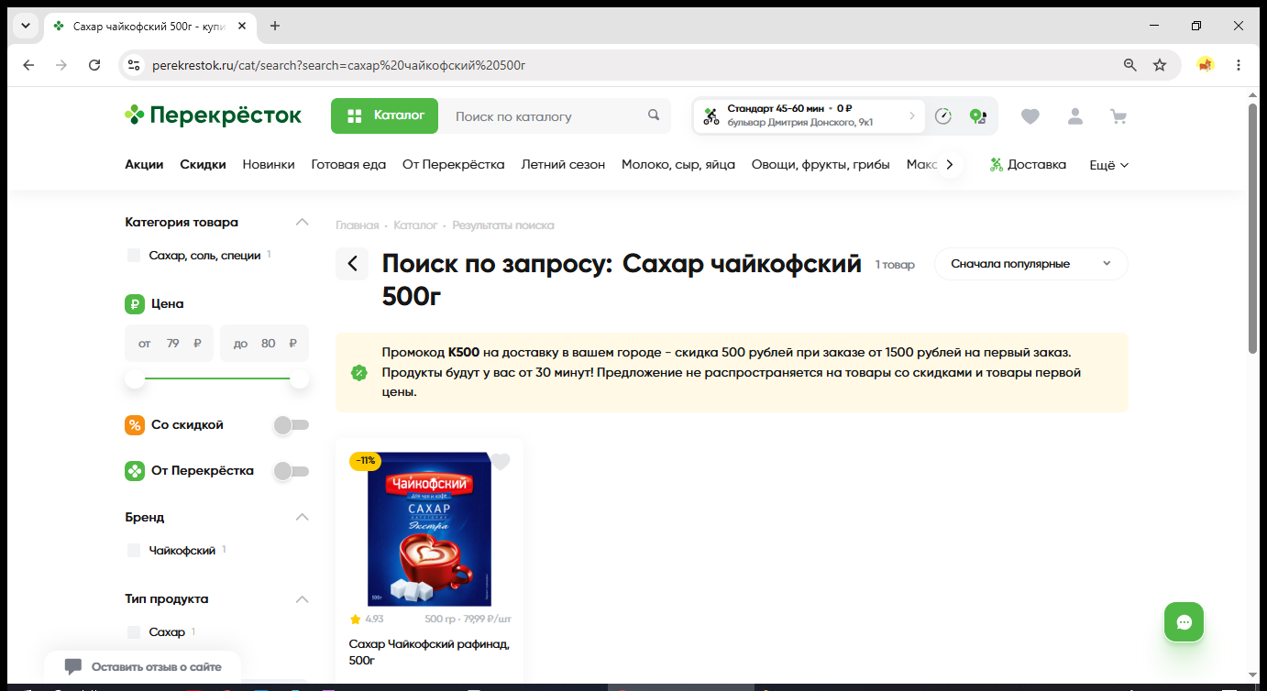This screenshot has height=691, width=1267.
Task: Open the Доставка link
Action: (1028, 165)
